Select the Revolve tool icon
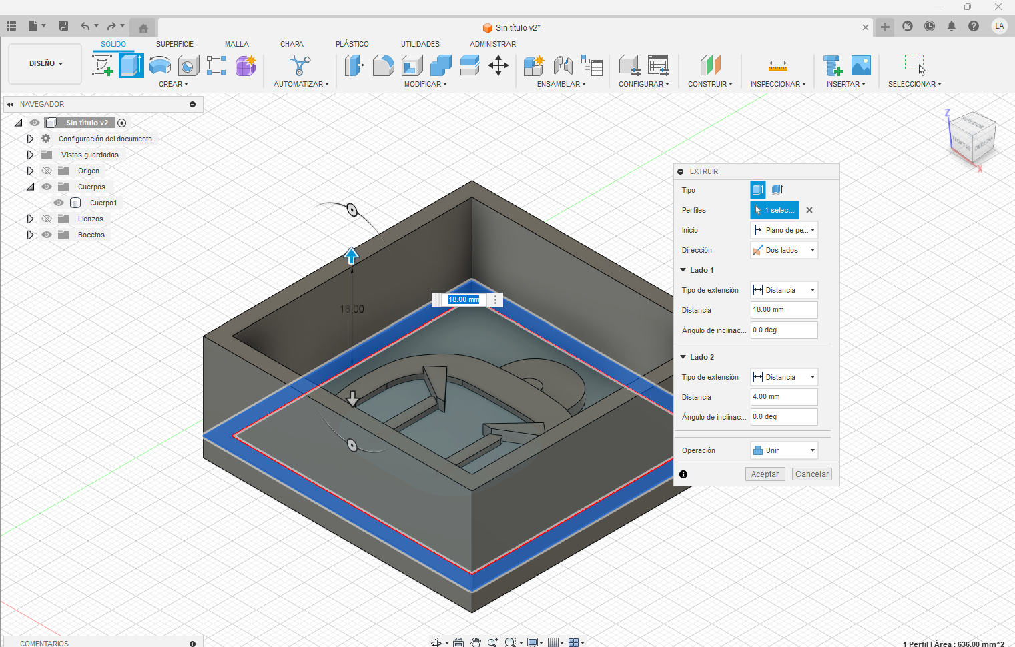The image size is (1015, 647). pyautogui.click(x=160, y=65)
